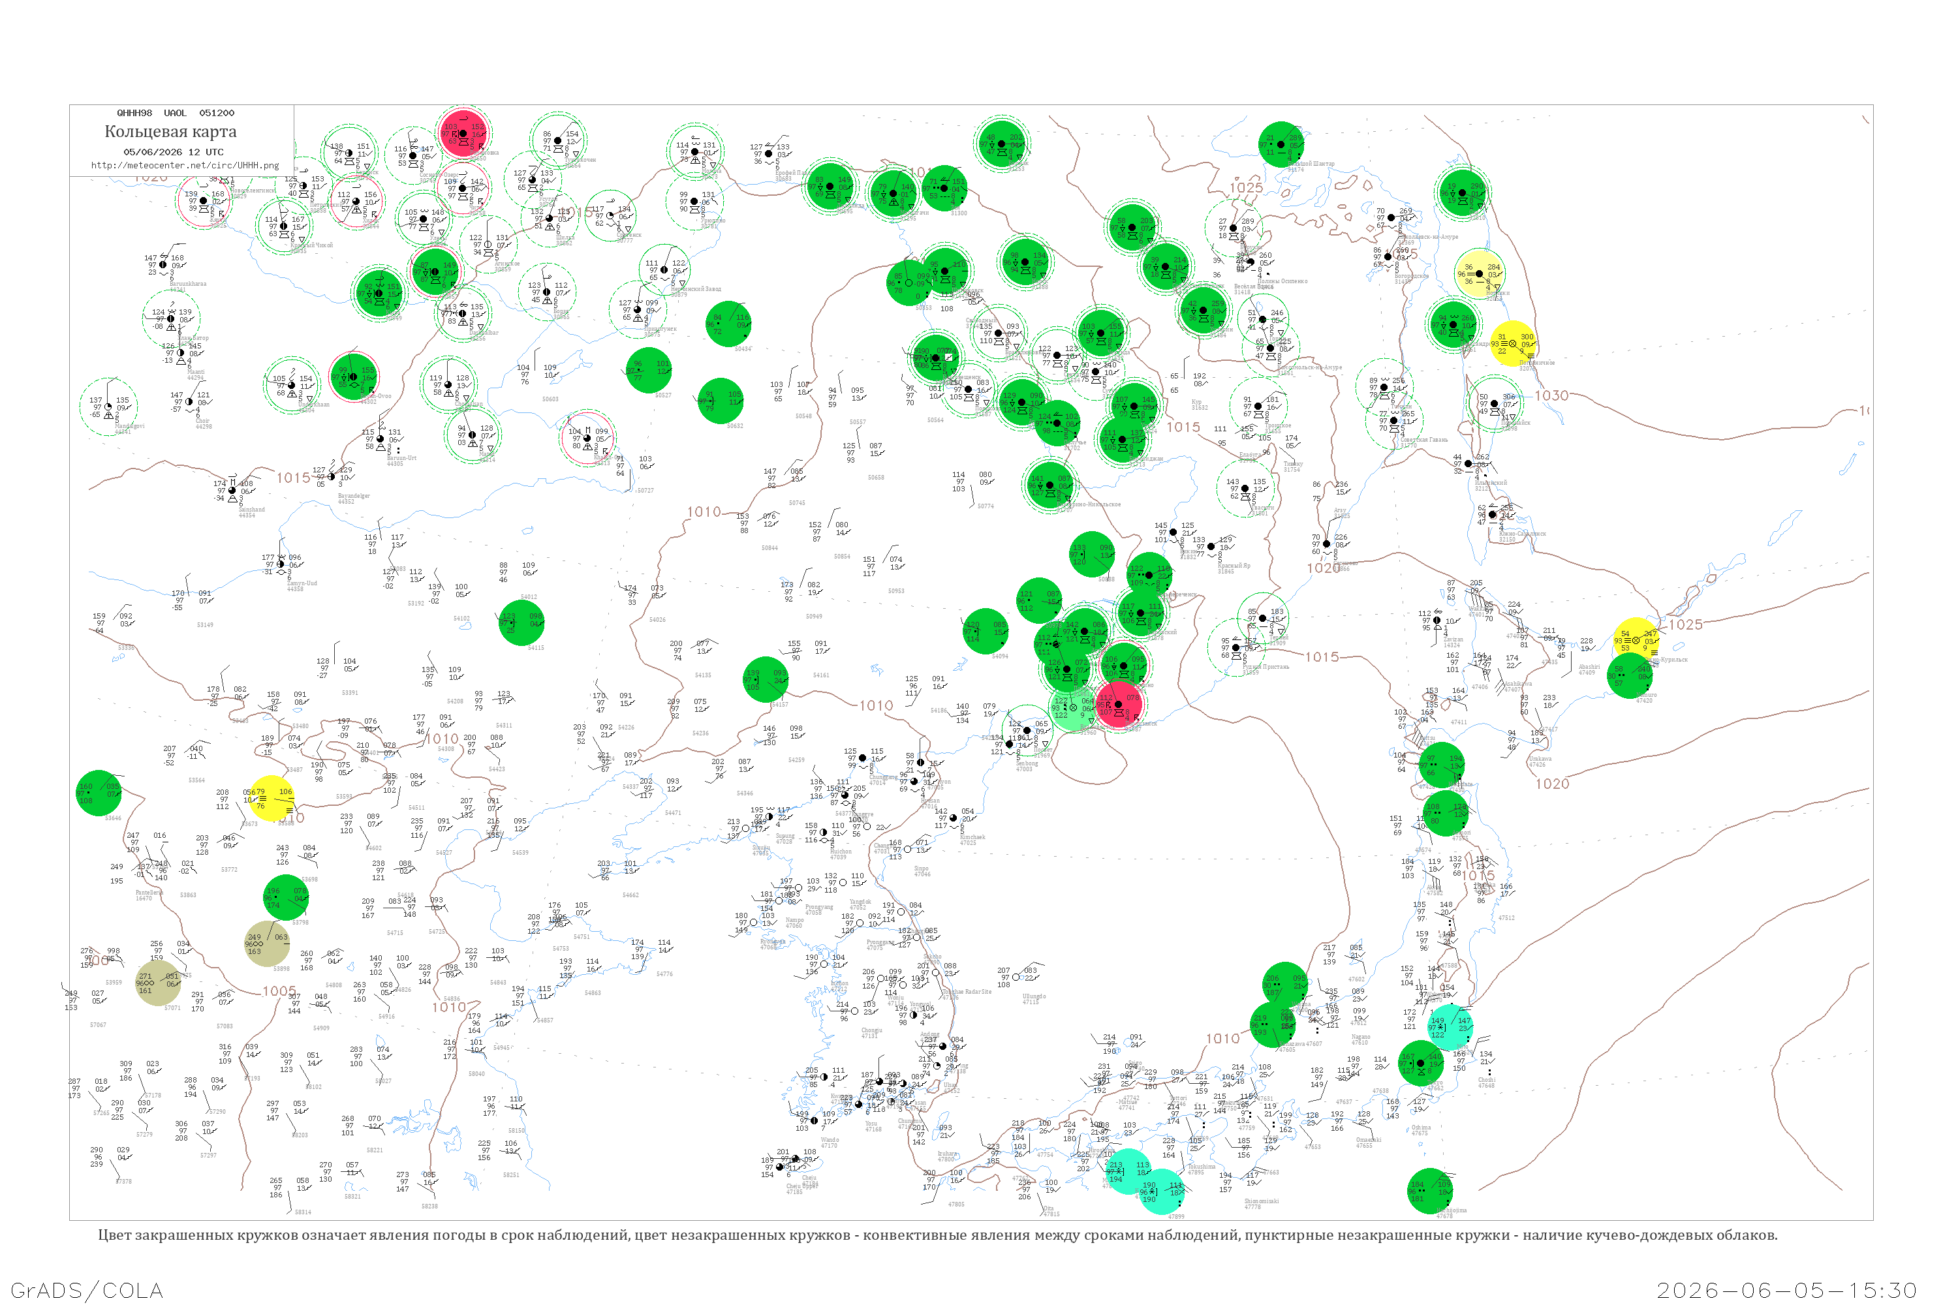Click the map title "Кольцевая карта"

point(170,132)
